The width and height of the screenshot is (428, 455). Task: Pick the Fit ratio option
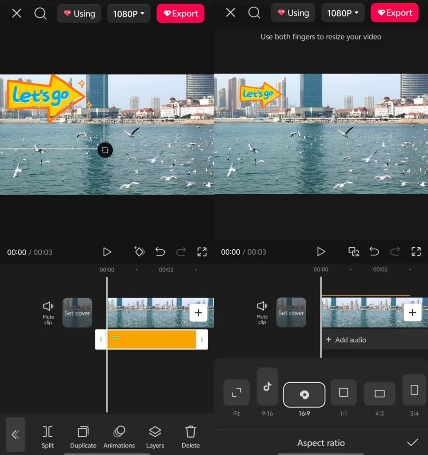(x=236, y=393)
